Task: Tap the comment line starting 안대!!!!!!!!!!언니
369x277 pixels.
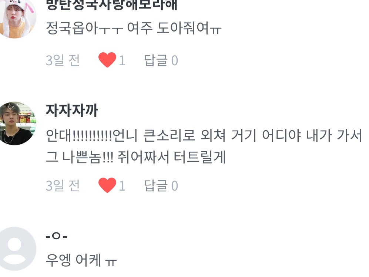Action: [x=204, y=136]
